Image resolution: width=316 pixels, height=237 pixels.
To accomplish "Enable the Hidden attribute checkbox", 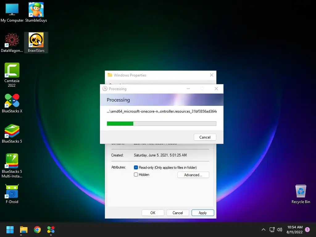I will (x=136, y=175).
